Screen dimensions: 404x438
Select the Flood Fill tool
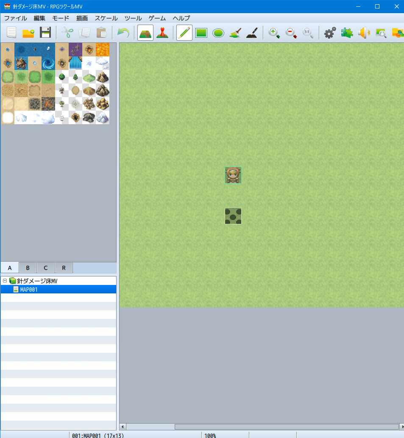pyautogui.click(x=235, y=33)
